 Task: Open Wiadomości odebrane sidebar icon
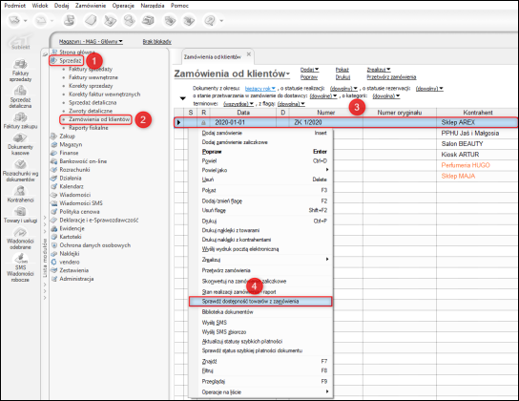20,232
